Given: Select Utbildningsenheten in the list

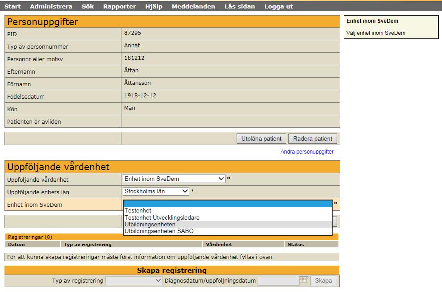Looking at the screenshot, I should [x=228, y=224].
